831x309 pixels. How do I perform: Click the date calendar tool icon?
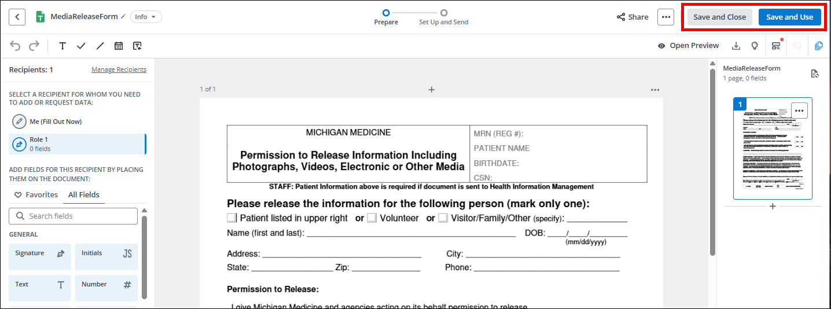click(x=119, y=46)
